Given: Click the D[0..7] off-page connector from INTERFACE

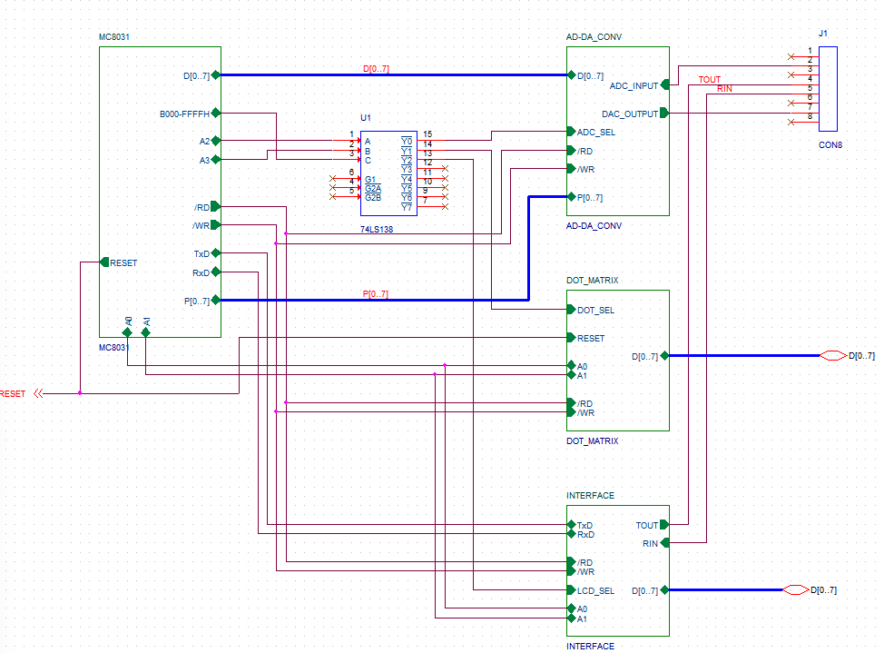Looking at the screenshot, I should [796, 589].
